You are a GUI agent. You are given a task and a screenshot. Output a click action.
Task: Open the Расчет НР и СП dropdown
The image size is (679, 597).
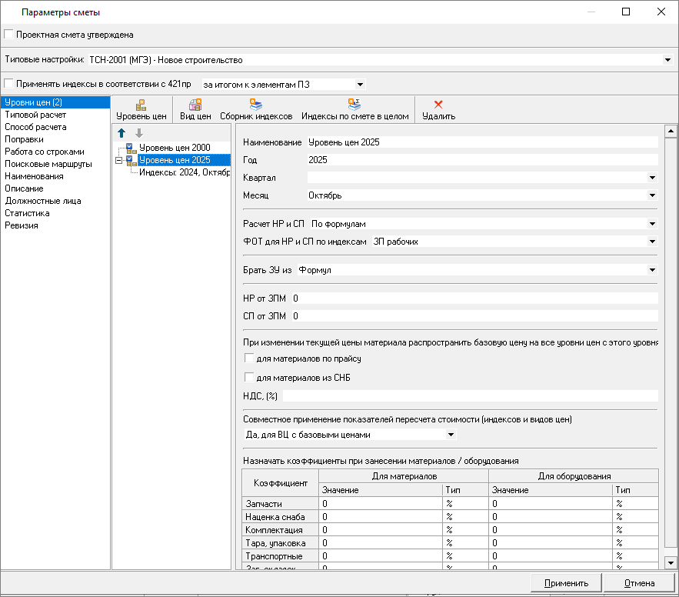pyautogui.click(x=652, y=224)
